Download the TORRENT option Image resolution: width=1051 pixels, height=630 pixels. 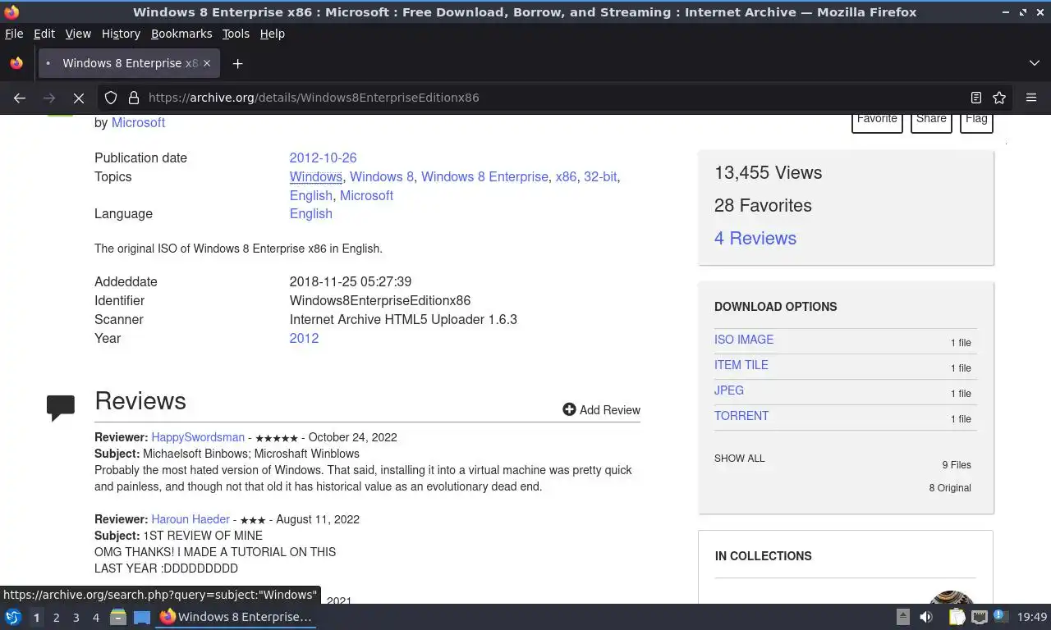(741, 416)
